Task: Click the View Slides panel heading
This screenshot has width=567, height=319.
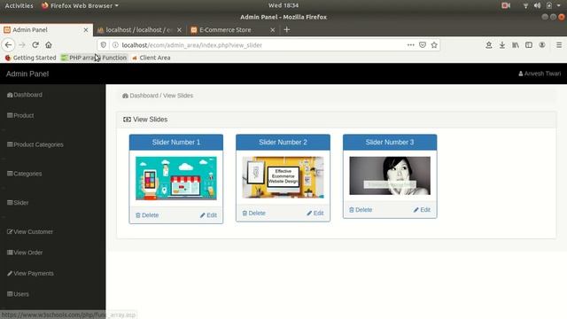Action: [337, 120]
